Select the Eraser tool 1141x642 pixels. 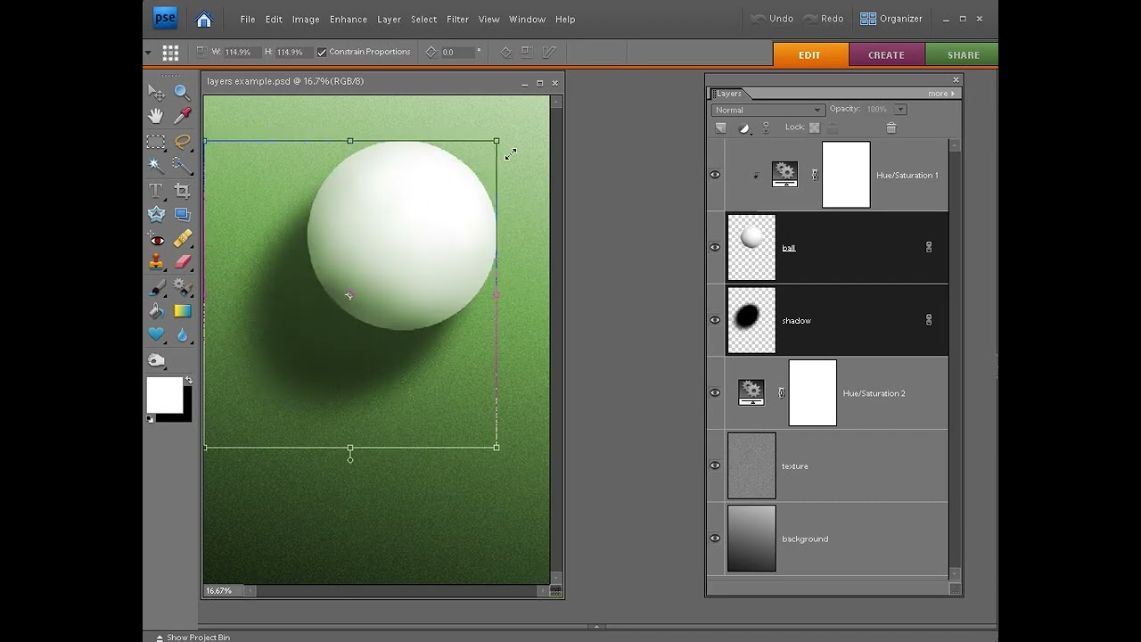tap(182, 262)
